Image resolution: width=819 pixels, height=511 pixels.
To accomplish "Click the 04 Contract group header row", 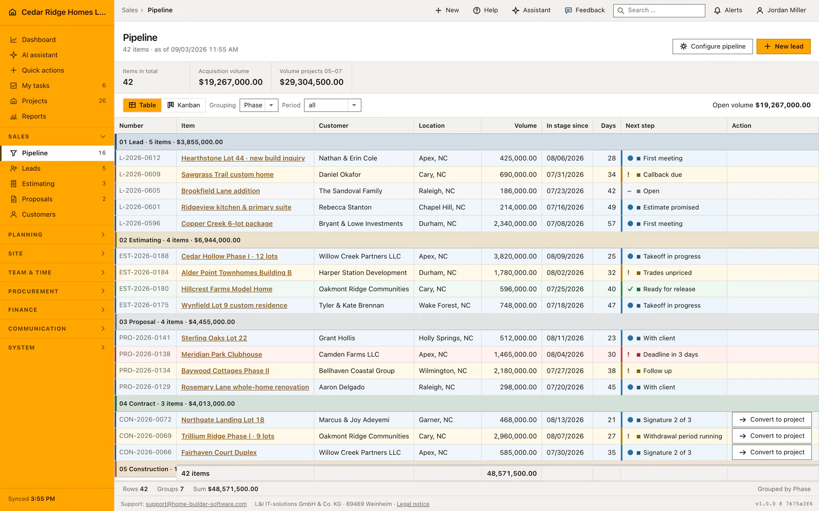I will click(x=467, y=404).
